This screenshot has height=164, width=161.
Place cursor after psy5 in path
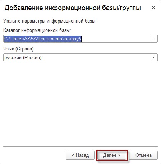coord(82,39)
